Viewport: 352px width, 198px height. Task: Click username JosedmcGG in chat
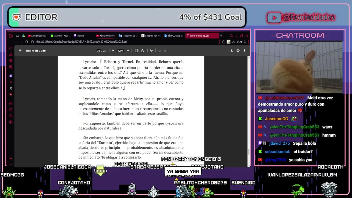click(276, 119)
